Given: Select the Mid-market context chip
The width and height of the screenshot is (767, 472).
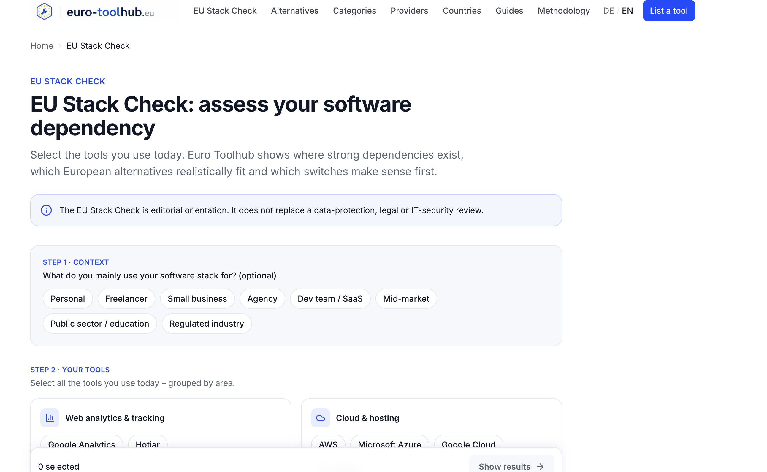Looking at the screenshot, I should click(406, 298).
